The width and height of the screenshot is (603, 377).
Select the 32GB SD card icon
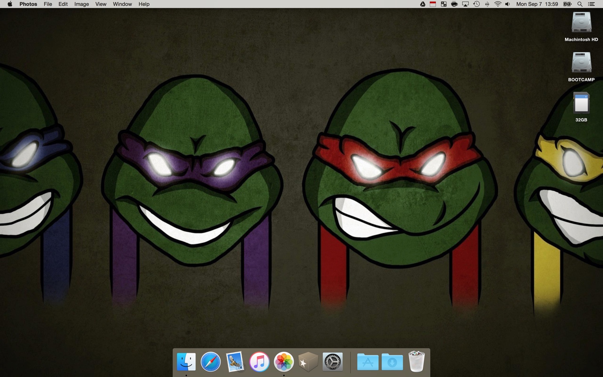(x=581, y=103)
